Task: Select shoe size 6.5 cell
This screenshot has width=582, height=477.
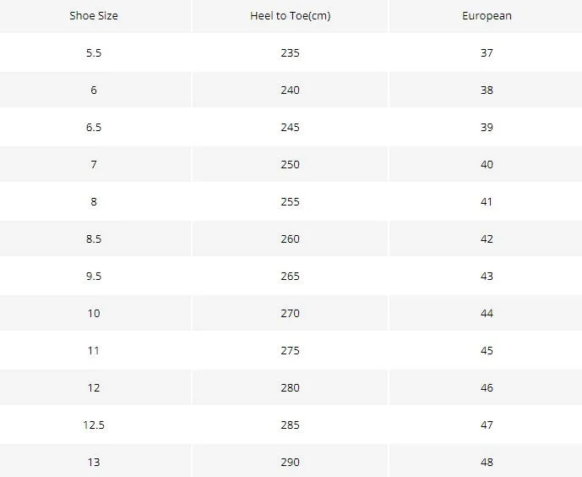Action: pyautogui.click(x=94, y=127)
